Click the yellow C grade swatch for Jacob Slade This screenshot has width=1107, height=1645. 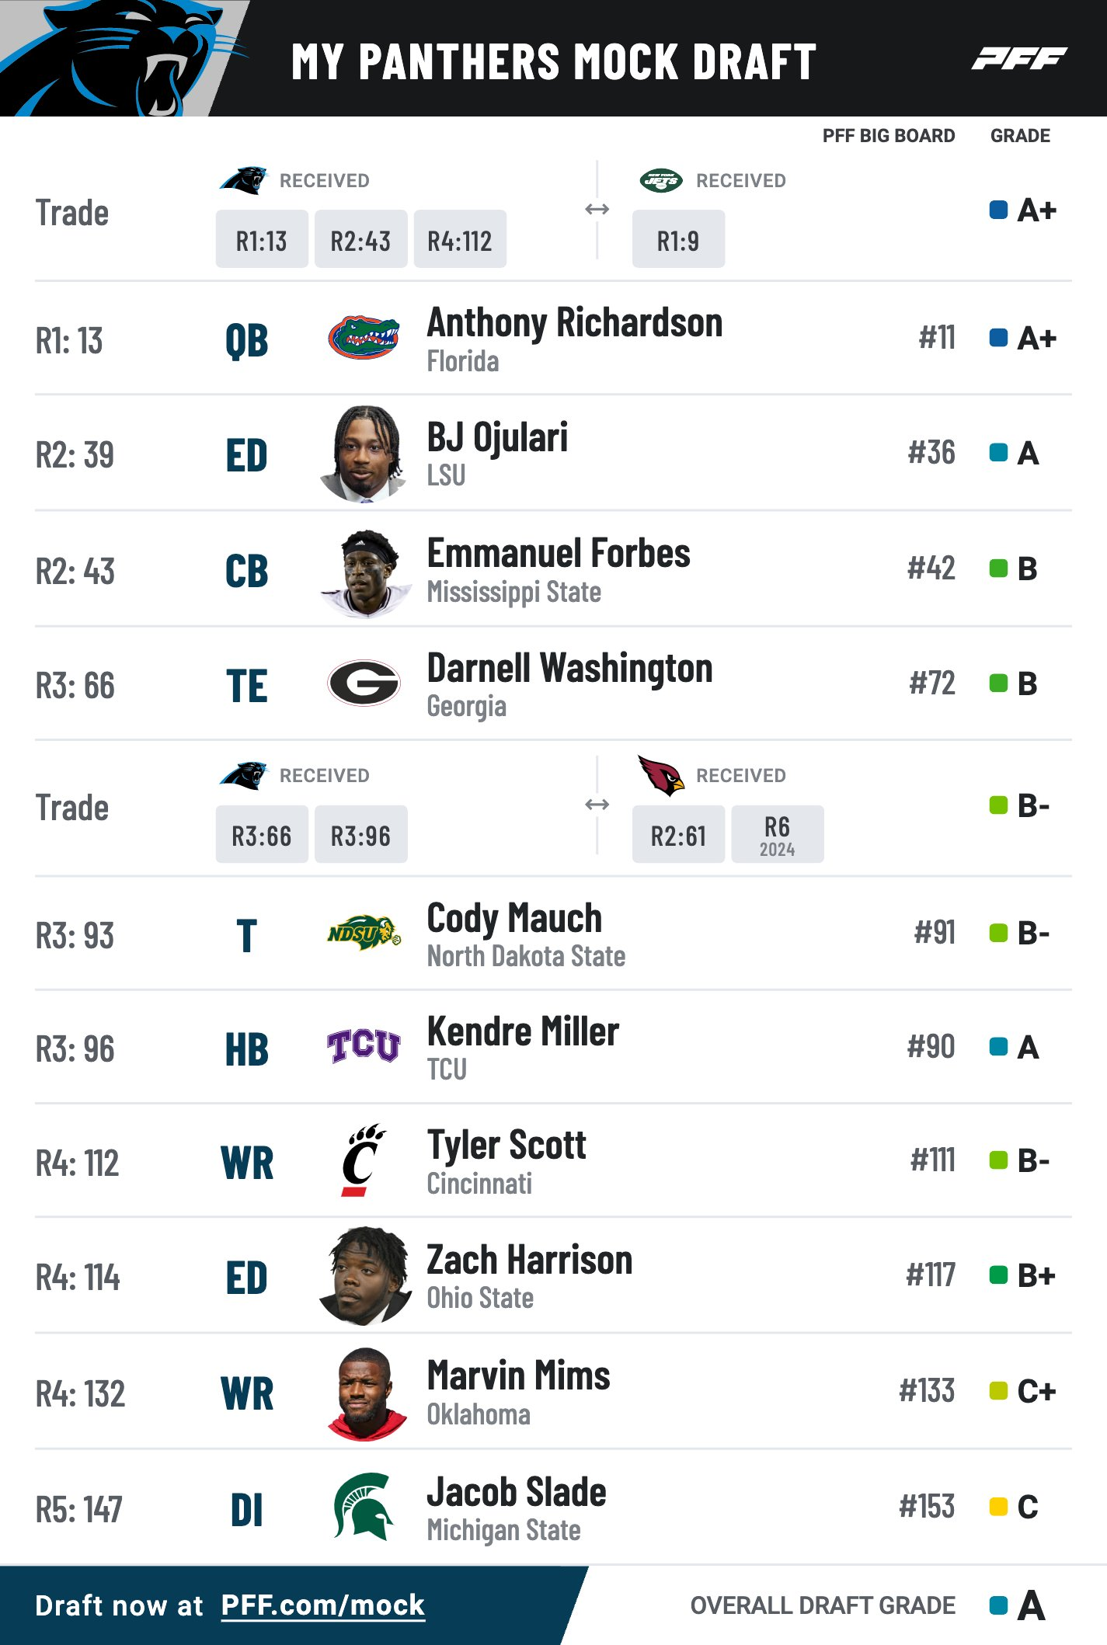(998, 1507)
